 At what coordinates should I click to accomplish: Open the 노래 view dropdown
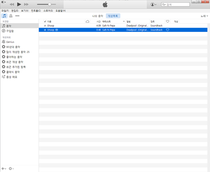205,16
